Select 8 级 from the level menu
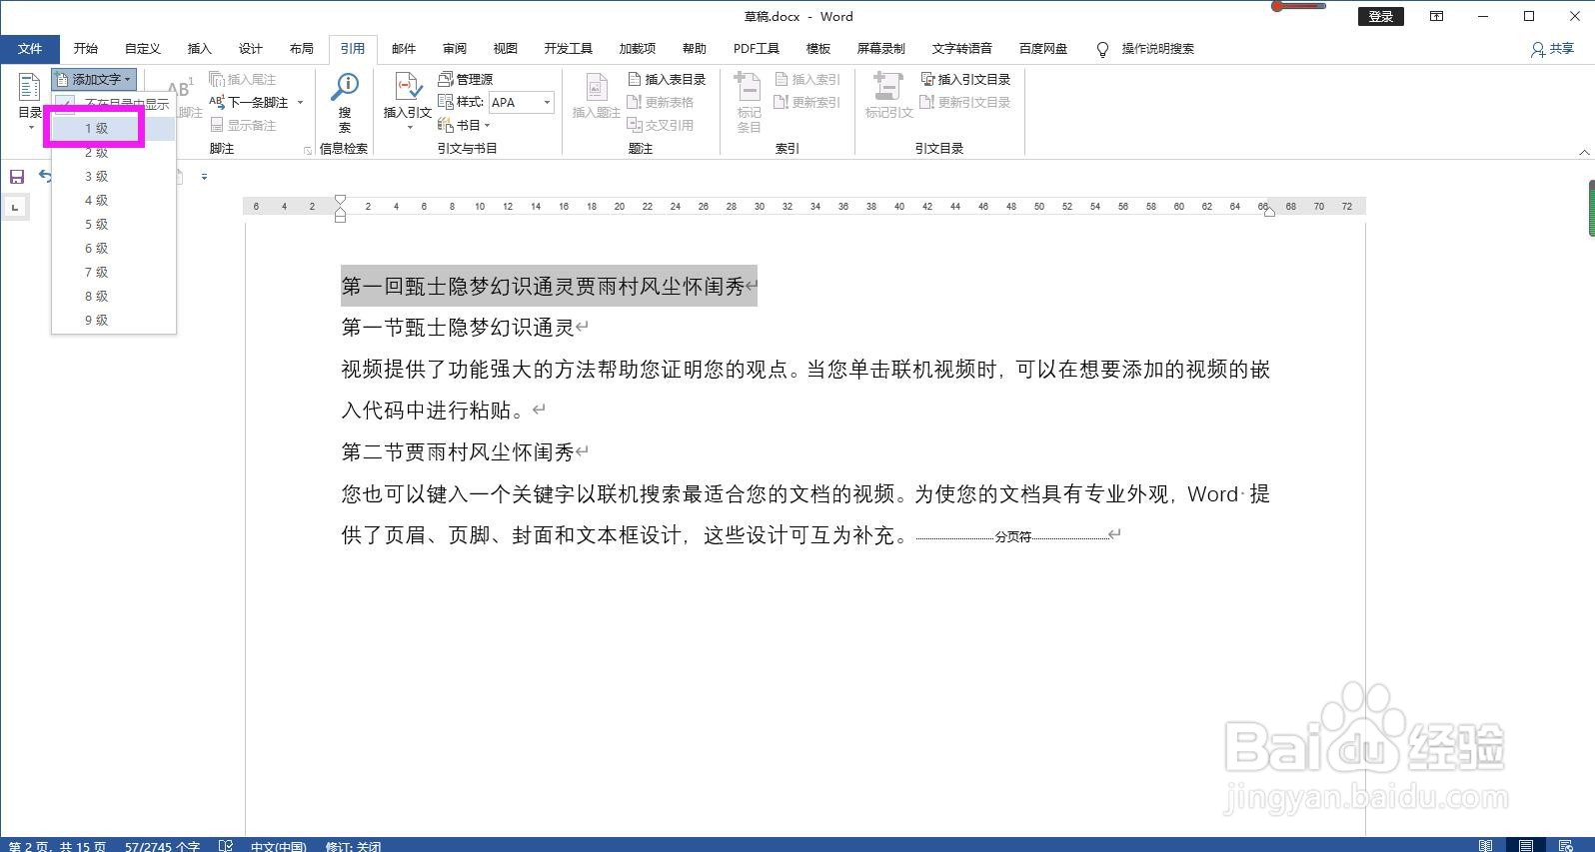Viewport: 1595px width, 852px height. [114, 296]
